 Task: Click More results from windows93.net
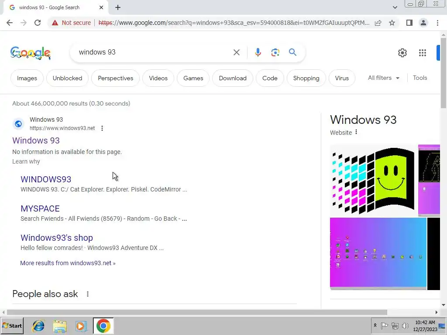click(x=68, y=263)
